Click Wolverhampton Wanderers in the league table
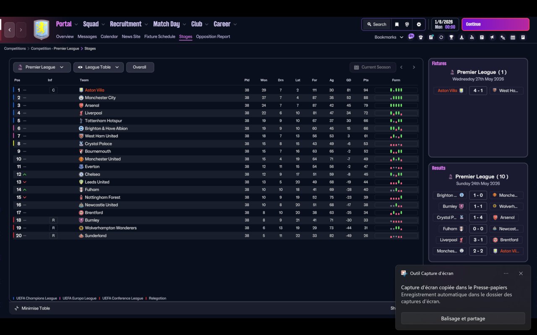The image size is (537, 335). pyautogui.click(x=111, y=228)
